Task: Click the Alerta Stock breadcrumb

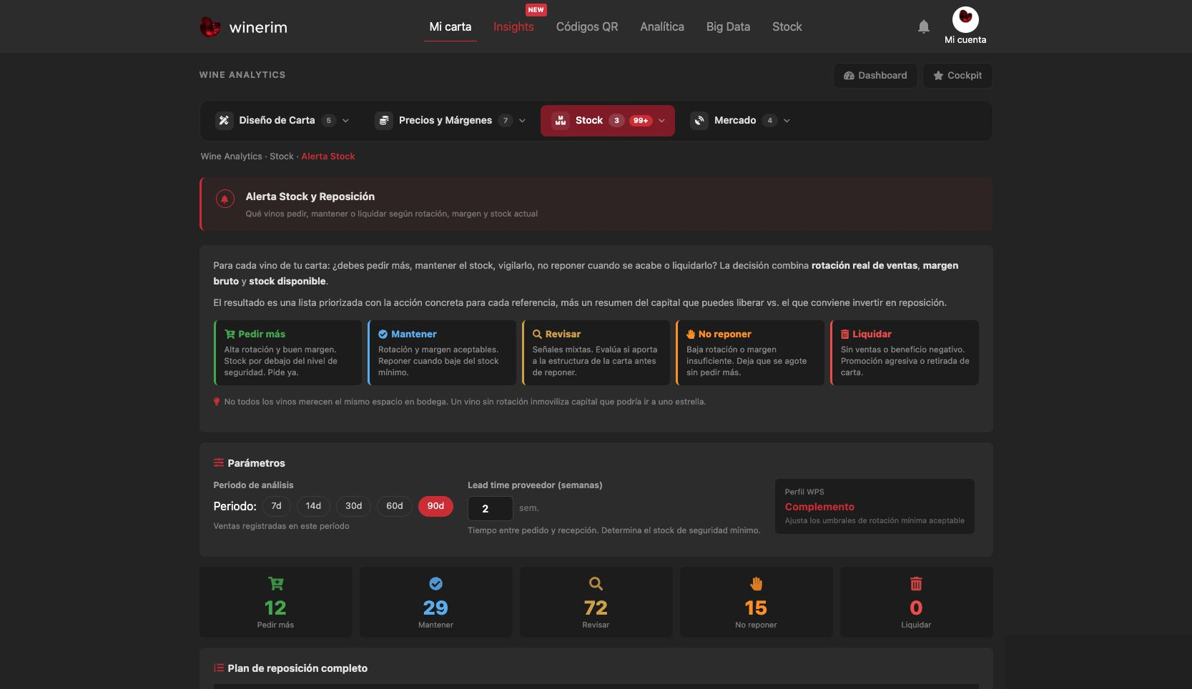Action: click(328, 157)
